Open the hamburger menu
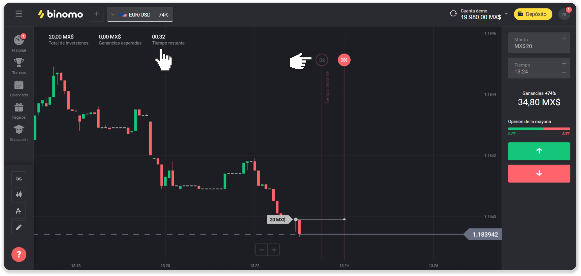This screenshot has width=581, height=276. (x=19, y=14)
